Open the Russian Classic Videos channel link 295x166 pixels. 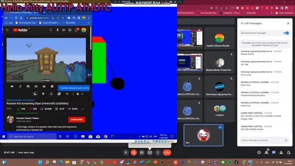pos(28,118)
